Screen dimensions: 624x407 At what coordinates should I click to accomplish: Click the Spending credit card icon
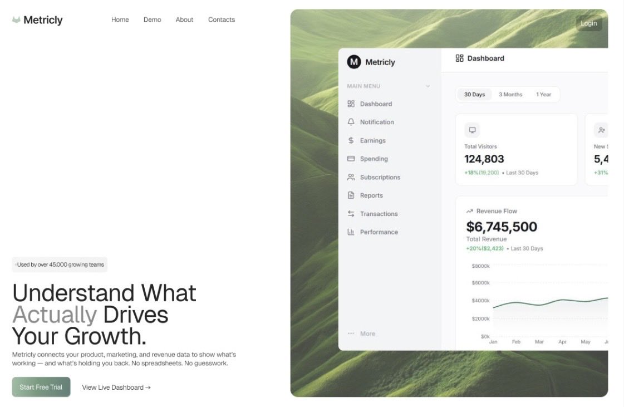point(351,159)
